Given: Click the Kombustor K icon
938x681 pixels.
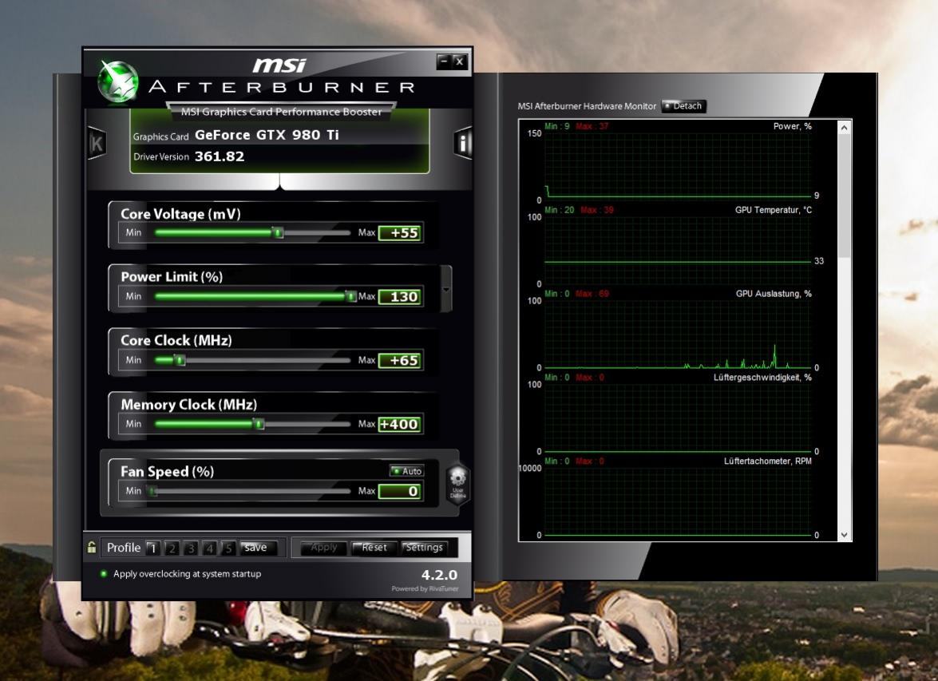Looking at the screenshot, I should click(97, 143).
